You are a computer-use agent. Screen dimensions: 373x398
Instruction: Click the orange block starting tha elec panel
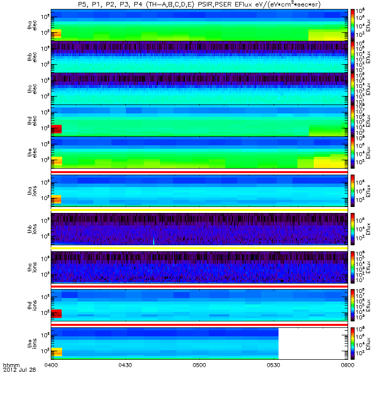pyautogui.click(x=56, y=33)
